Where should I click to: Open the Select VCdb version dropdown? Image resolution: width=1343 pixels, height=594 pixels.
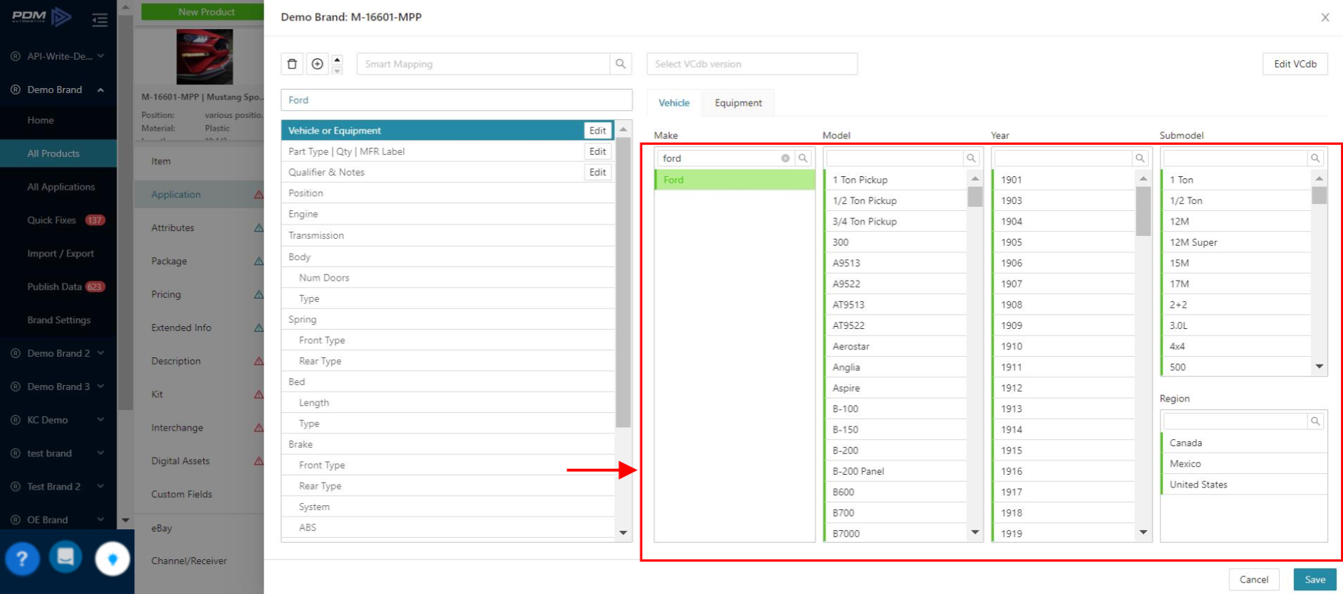[x=752, y=64]
